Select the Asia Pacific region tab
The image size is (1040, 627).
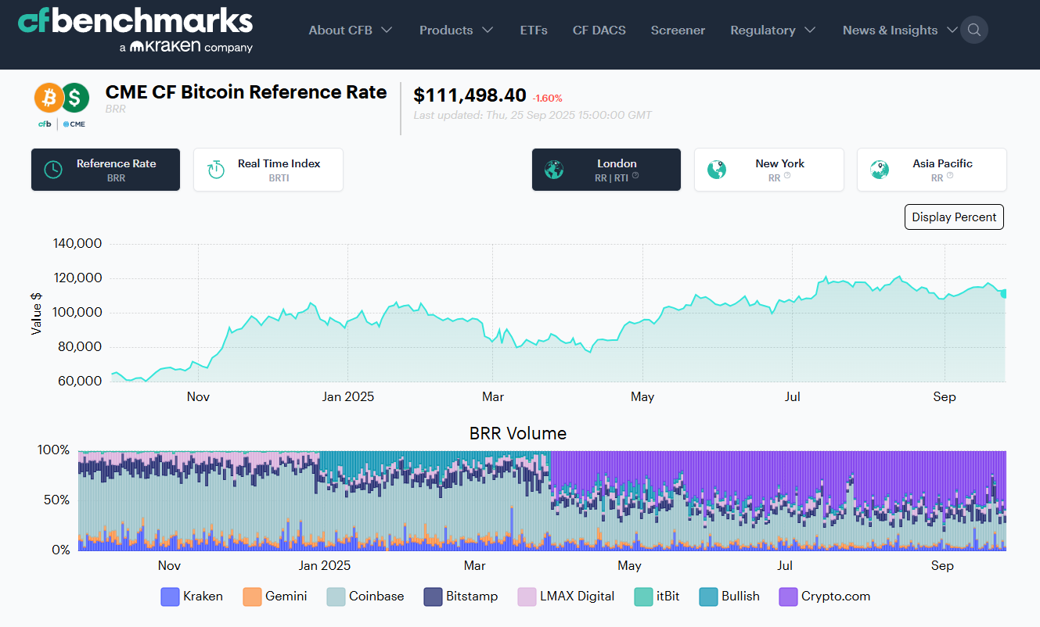932,170
